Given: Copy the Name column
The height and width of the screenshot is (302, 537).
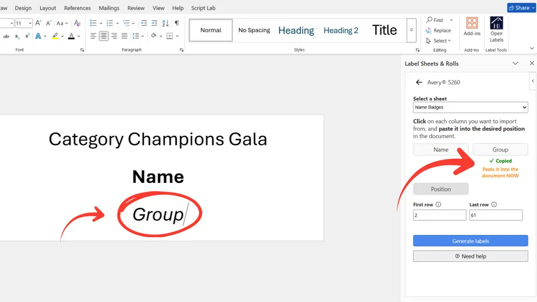Looking at the screenshot, I should 440,150.
